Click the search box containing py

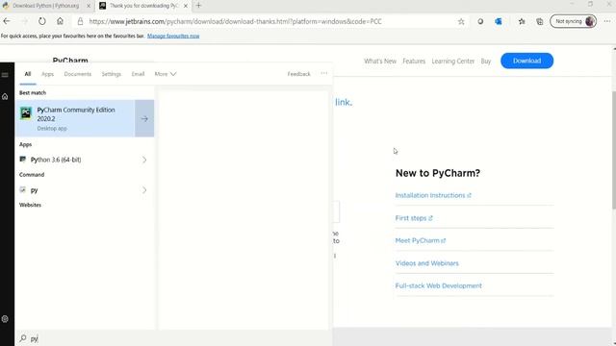173,338
